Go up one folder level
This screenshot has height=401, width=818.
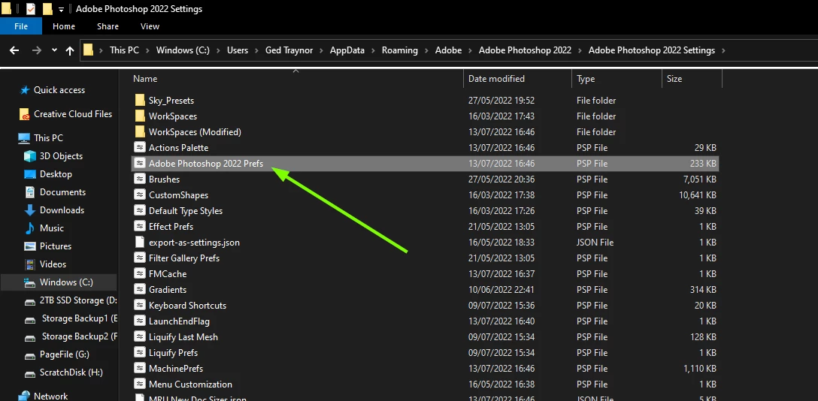(x=70, y=50)
